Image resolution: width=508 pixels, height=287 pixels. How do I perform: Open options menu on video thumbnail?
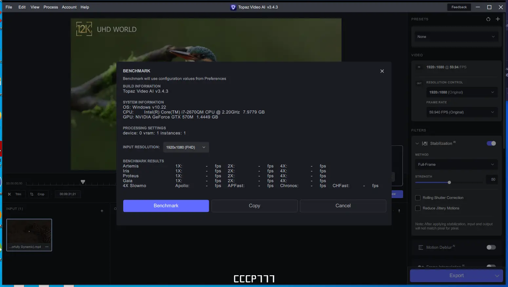pyautogui.click(x=47, y=247)
